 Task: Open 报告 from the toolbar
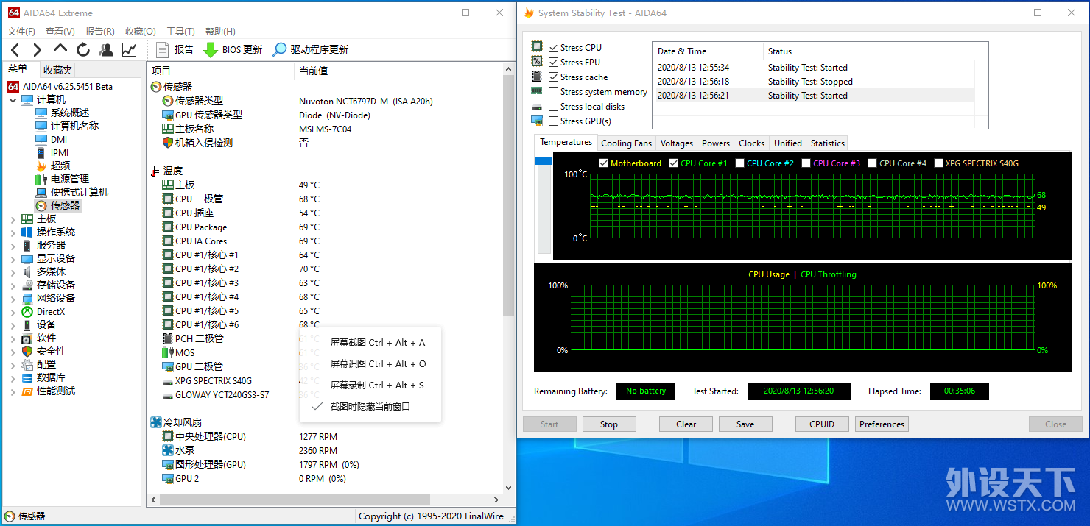pyautogui.click(x=175, y=50)
